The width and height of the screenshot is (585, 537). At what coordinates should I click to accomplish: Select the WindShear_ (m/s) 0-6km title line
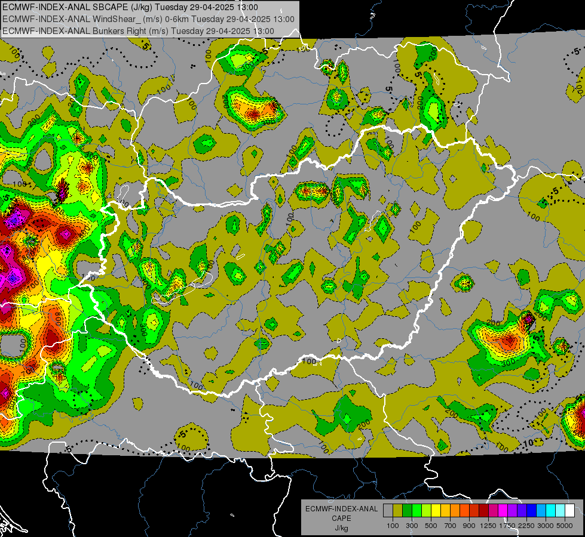(148, 19)
